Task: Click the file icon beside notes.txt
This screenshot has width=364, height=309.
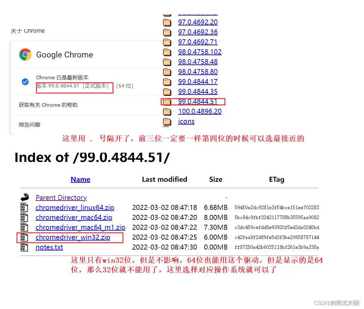Action: pyautogui.click(x=24, y=247)
